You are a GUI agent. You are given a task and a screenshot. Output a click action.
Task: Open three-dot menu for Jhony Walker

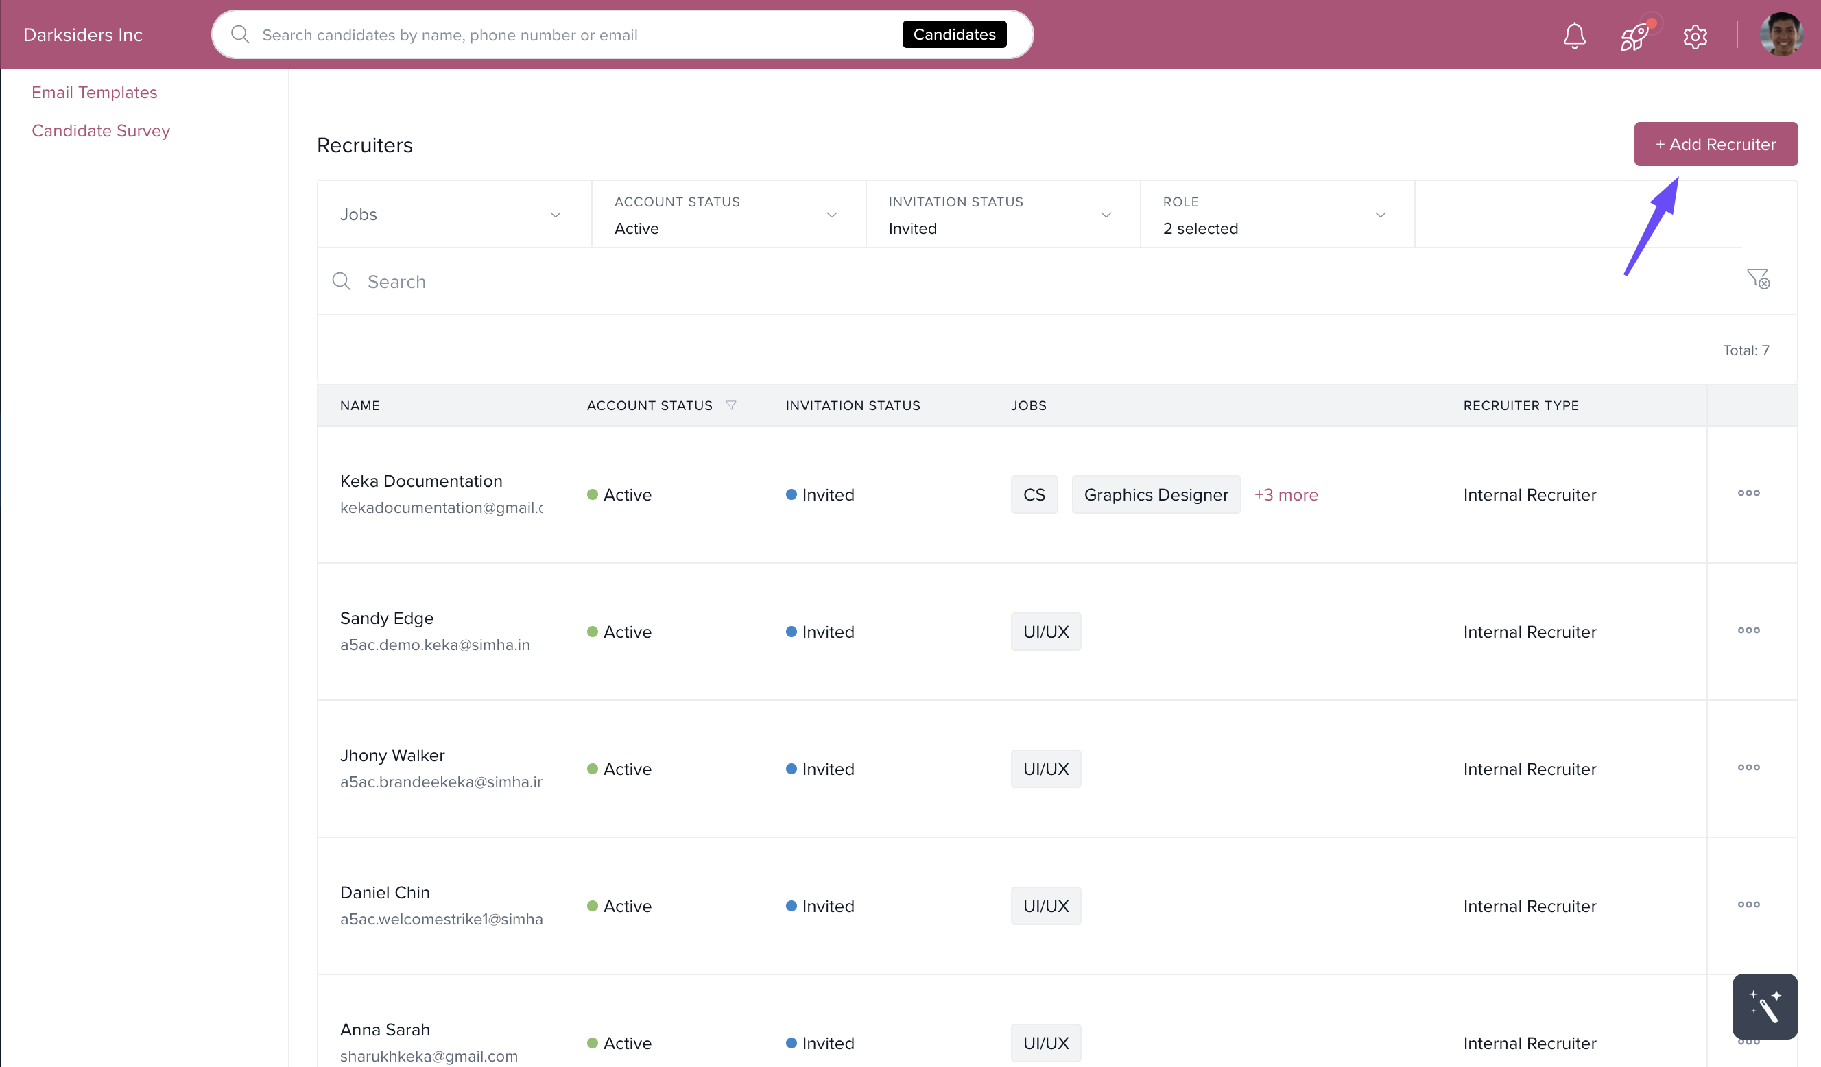[1748, 768]
